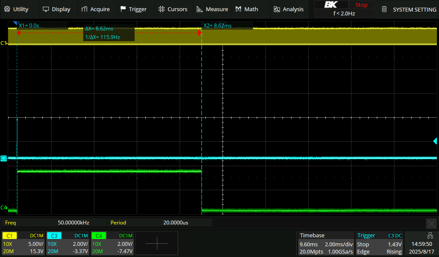The image size is (439, 257).
Task: Click the Utility gear icon
Action: click(7, 9)
